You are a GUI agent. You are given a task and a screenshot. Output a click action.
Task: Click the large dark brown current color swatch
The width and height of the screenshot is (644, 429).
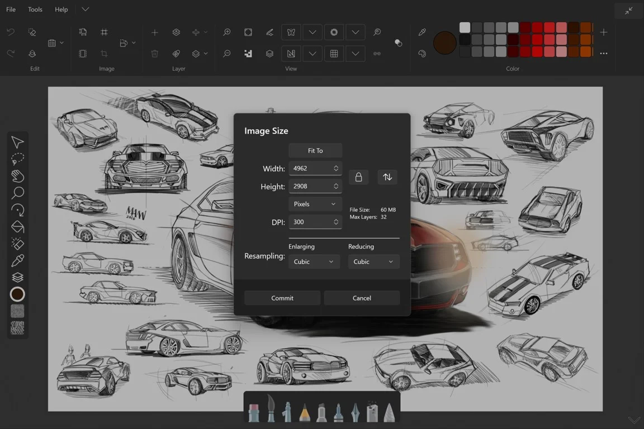tap(445, 43)
